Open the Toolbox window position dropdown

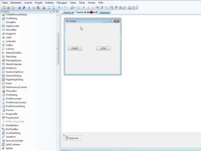[51, 12]
